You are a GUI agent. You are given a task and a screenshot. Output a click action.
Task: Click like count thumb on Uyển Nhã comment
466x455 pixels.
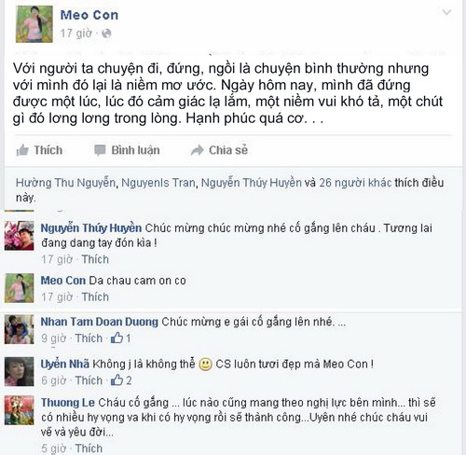click(x=117, y=380)
